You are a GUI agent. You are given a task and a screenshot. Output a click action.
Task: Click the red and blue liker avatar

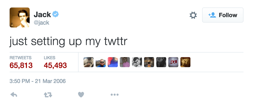[113, 62]
